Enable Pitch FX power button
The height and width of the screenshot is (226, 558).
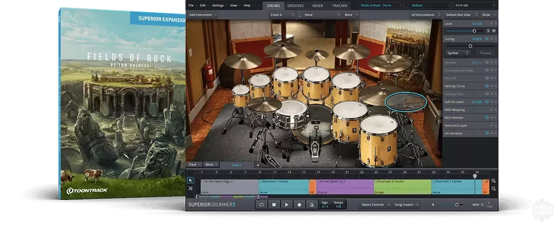point(487,78)
